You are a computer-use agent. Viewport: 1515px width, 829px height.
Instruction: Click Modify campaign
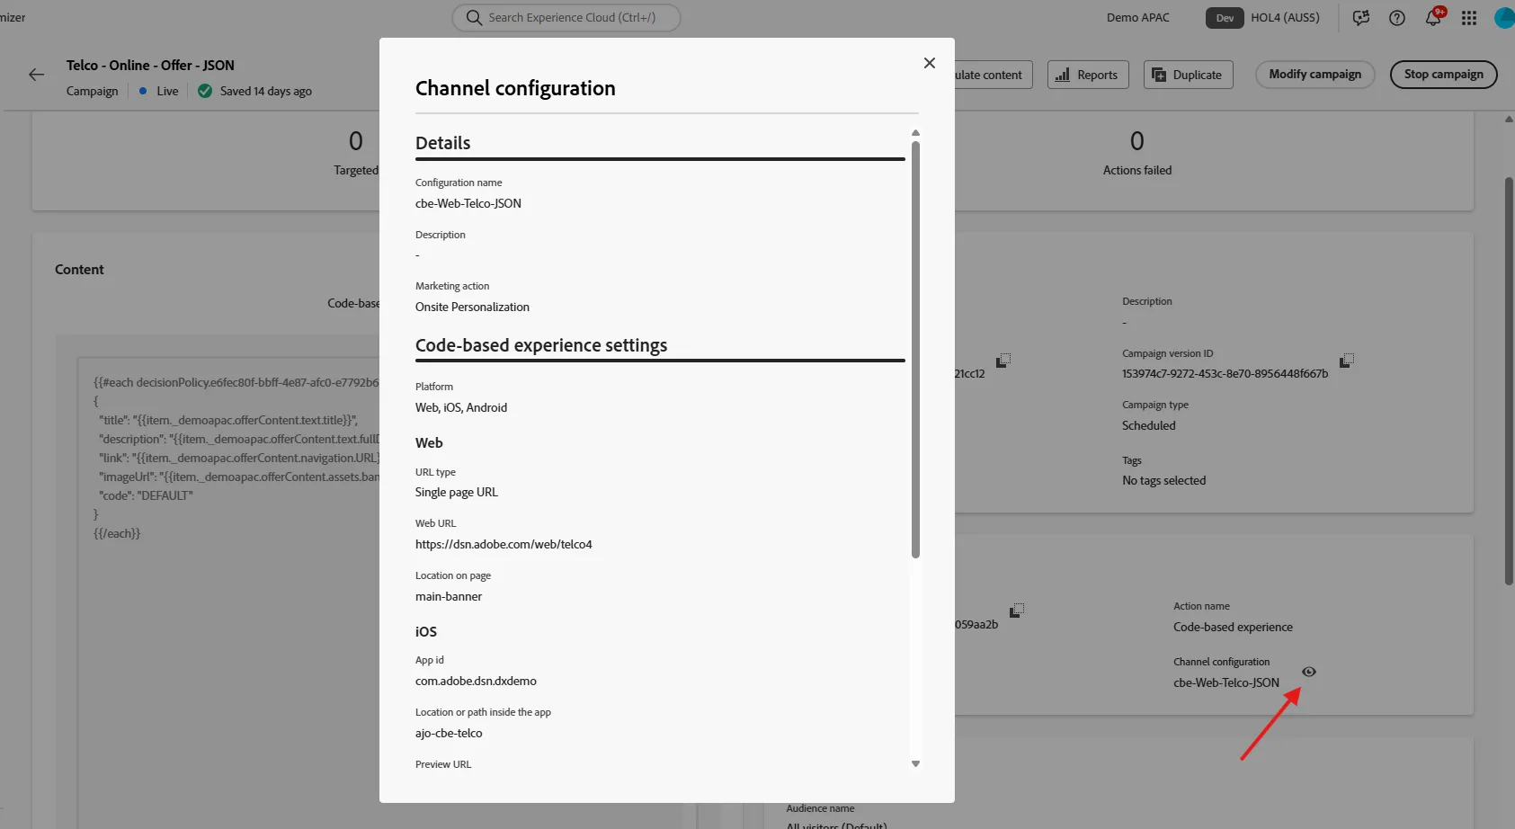(1314, 75)
